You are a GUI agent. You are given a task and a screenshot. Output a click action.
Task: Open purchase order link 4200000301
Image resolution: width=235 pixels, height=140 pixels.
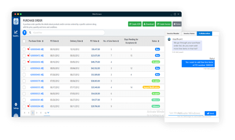[35, 100]
